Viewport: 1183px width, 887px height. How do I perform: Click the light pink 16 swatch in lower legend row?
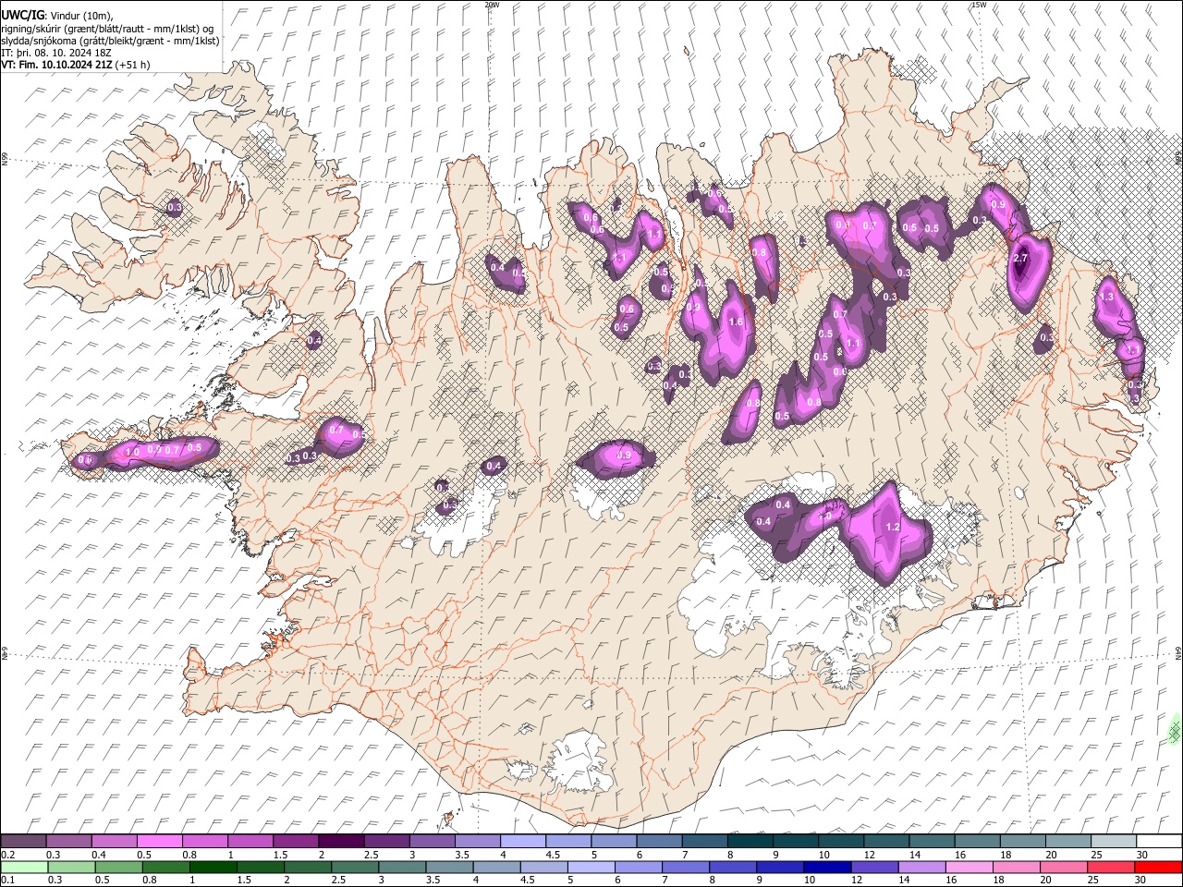(968, 867)
